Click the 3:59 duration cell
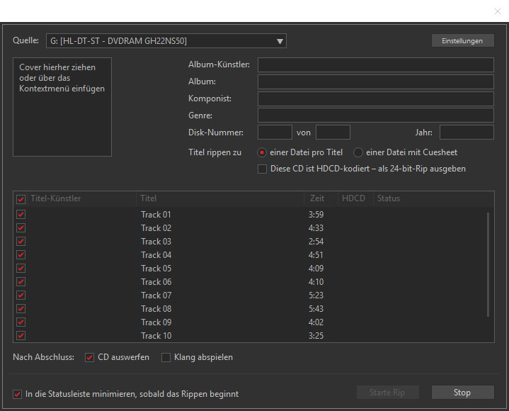 tap(316, 215)
